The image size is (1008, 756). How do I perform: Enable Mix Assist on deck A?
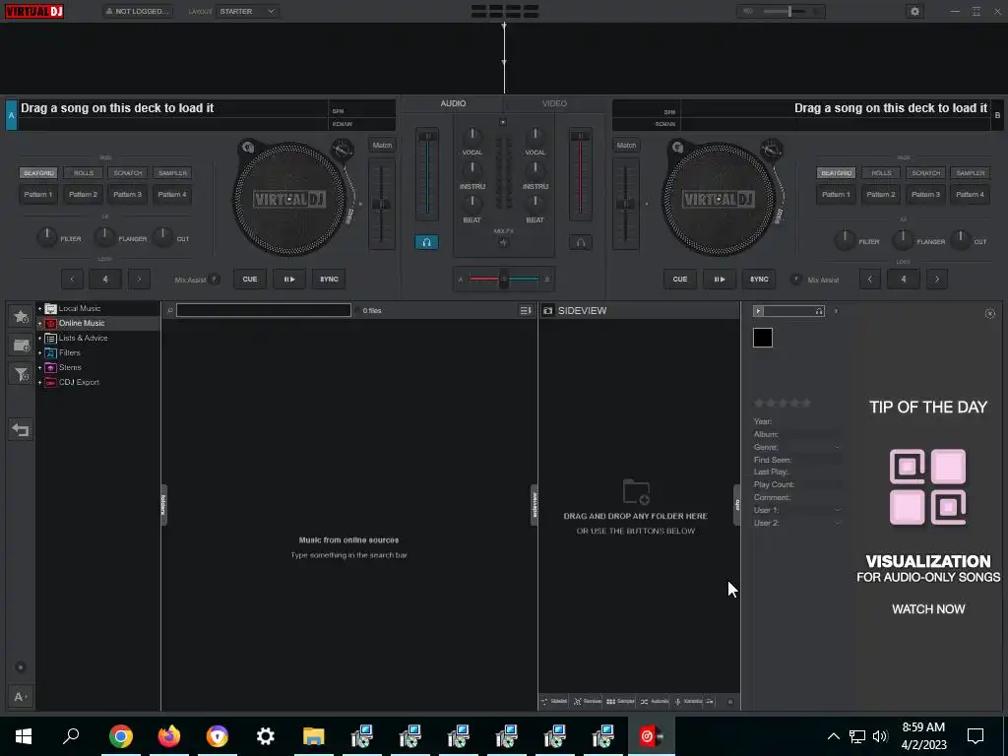tap(214, 279)
